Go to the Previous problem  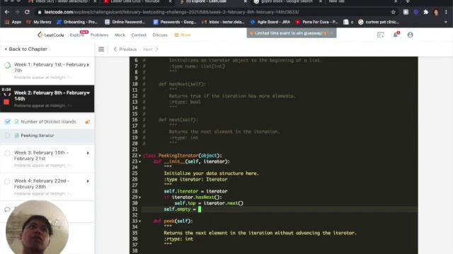[125, 49]
